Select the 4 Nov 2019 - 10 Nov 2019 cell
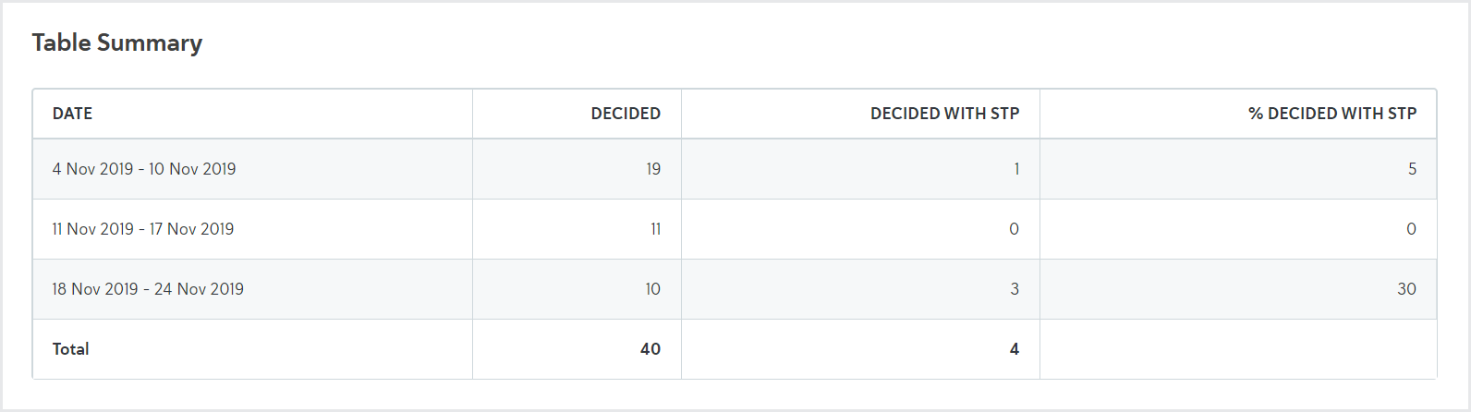The height and width of the screenshot is (412, 1471). [144, 169]
